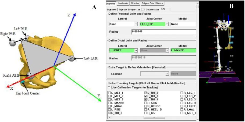Check the L_MET_1 tracking target
Image resolution: width=245 pixels, height=122 pixels.
click(x=109, y=93)
